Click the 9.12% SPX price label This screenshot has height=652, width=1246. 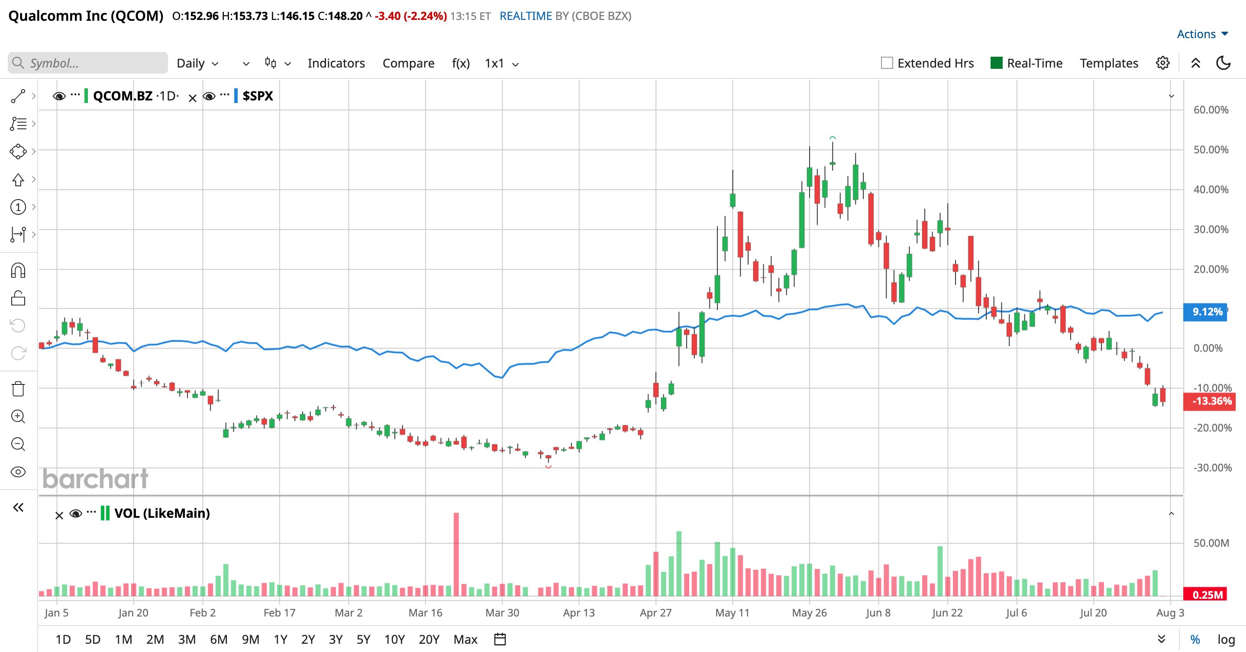(x=1205, y=312)
